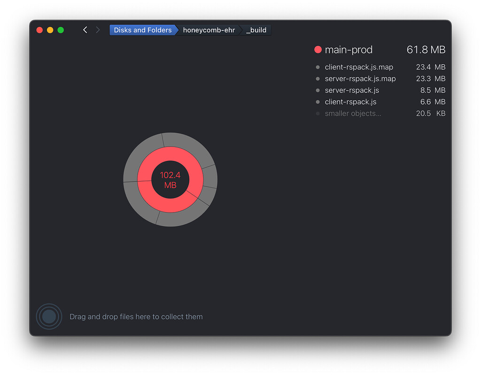Image resolution: width=481 pixels, height=375 pixels.
Task: Click the red main-prod legend dot
Action: (x=318, y=49)
